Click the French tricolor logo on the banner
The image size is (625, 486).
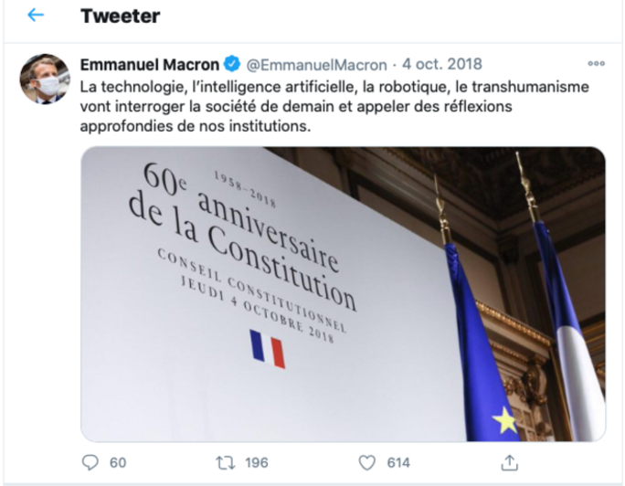click(x=267, y=349)
